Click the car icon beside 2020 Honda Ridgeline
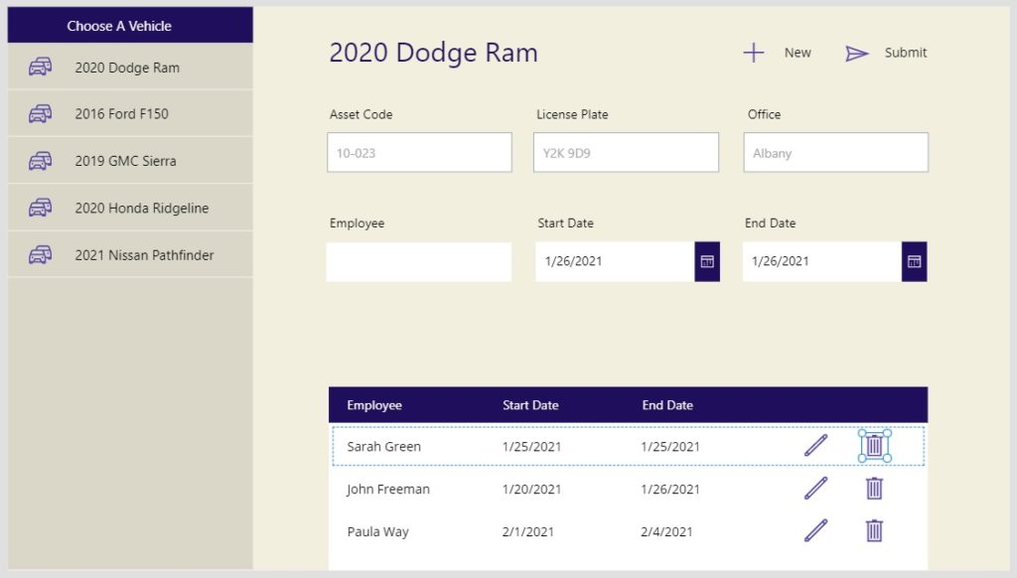This screenshot has height=578, width=1017. [40, 208]
